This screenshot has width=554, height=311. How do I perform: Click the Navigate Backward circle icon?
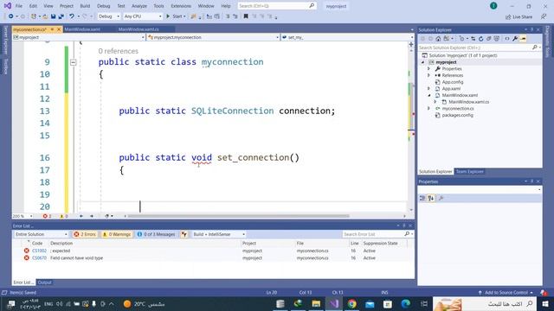11,16
